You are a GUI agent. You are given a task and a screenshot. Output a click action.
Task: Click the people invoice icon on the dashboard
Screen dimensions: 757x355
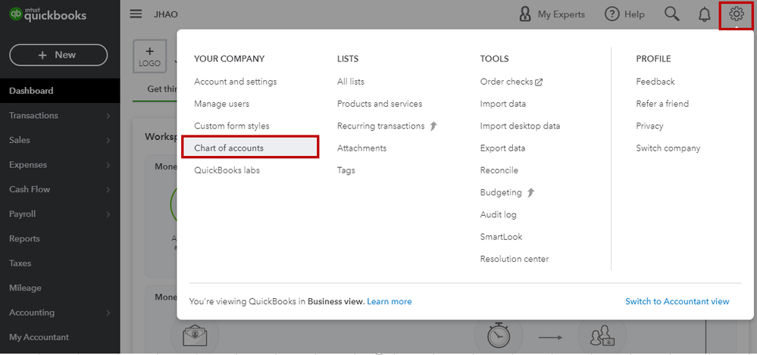602,336
